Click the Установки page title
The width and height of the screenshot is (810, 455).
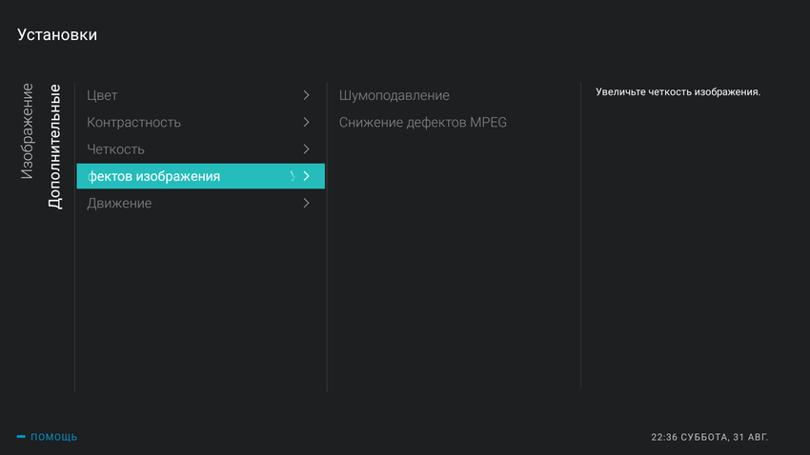[x=57, y=35]
